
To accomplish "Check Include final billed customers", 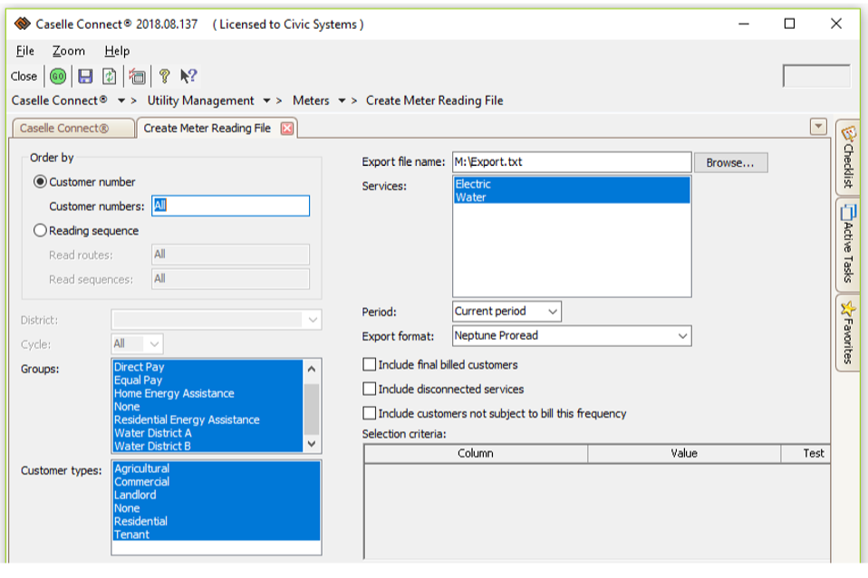I will [x=370, y=364].
